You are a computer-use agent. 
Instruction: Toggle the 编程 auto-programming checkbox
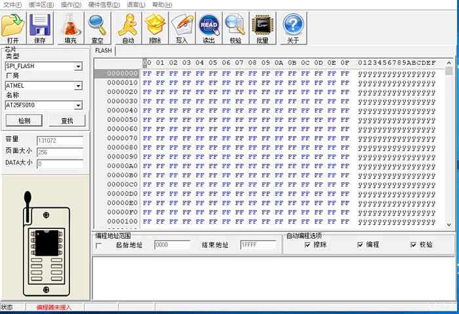click(x=360, y=245)
